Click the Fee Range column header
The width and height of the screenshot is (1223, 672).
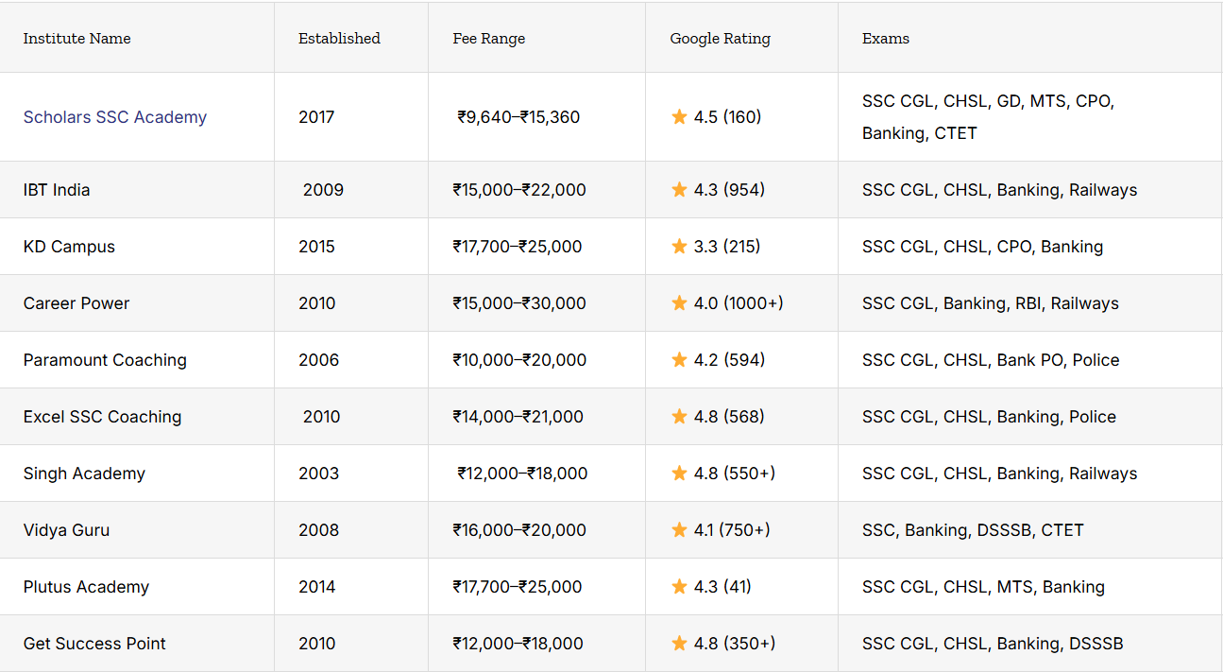[488, 39]
